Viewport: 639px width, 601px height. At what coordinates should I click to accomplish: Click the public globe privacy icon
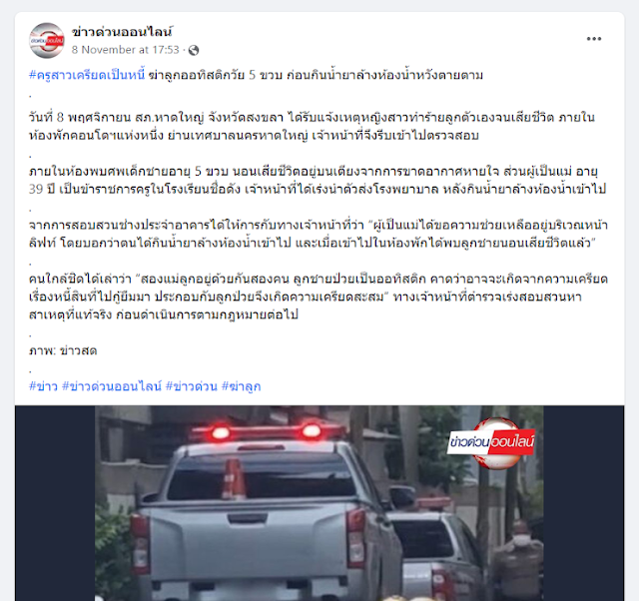tap(194, 50)
